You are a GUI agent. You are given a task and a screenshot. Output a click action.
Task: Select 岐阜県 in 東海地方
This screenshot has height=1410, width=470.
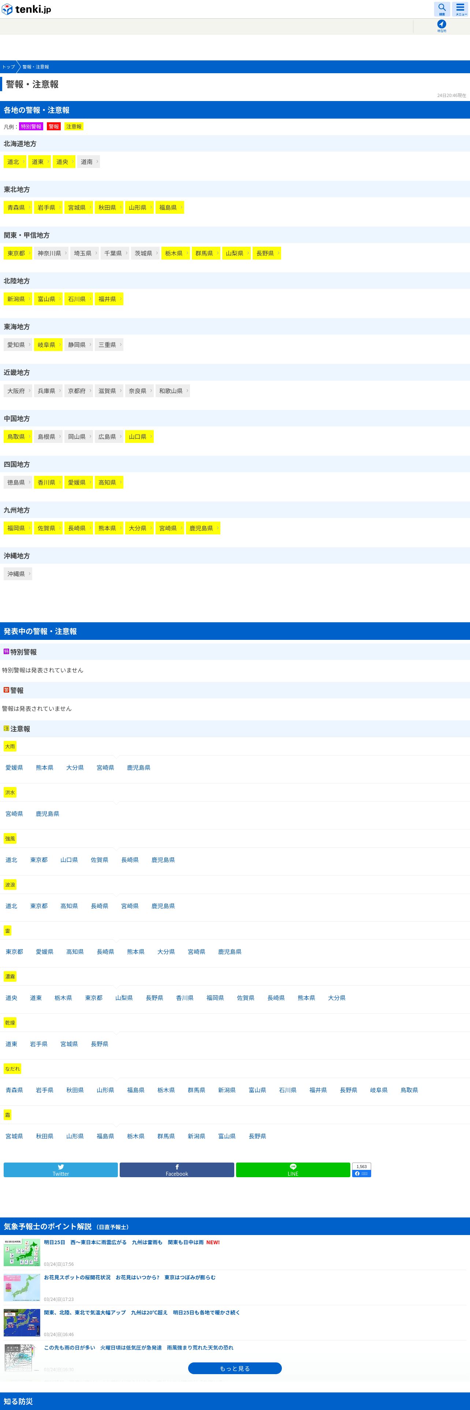[x=48, y=345]
